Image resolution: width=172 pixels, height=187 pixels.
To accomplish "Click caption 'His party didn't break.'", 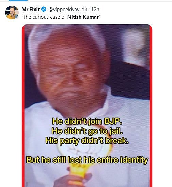I will tap(87, 141).
